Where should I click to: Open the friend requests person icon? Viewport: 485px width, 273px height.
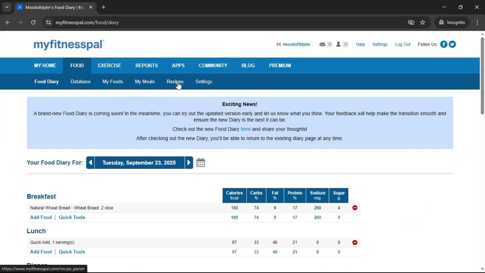[338, 44]
